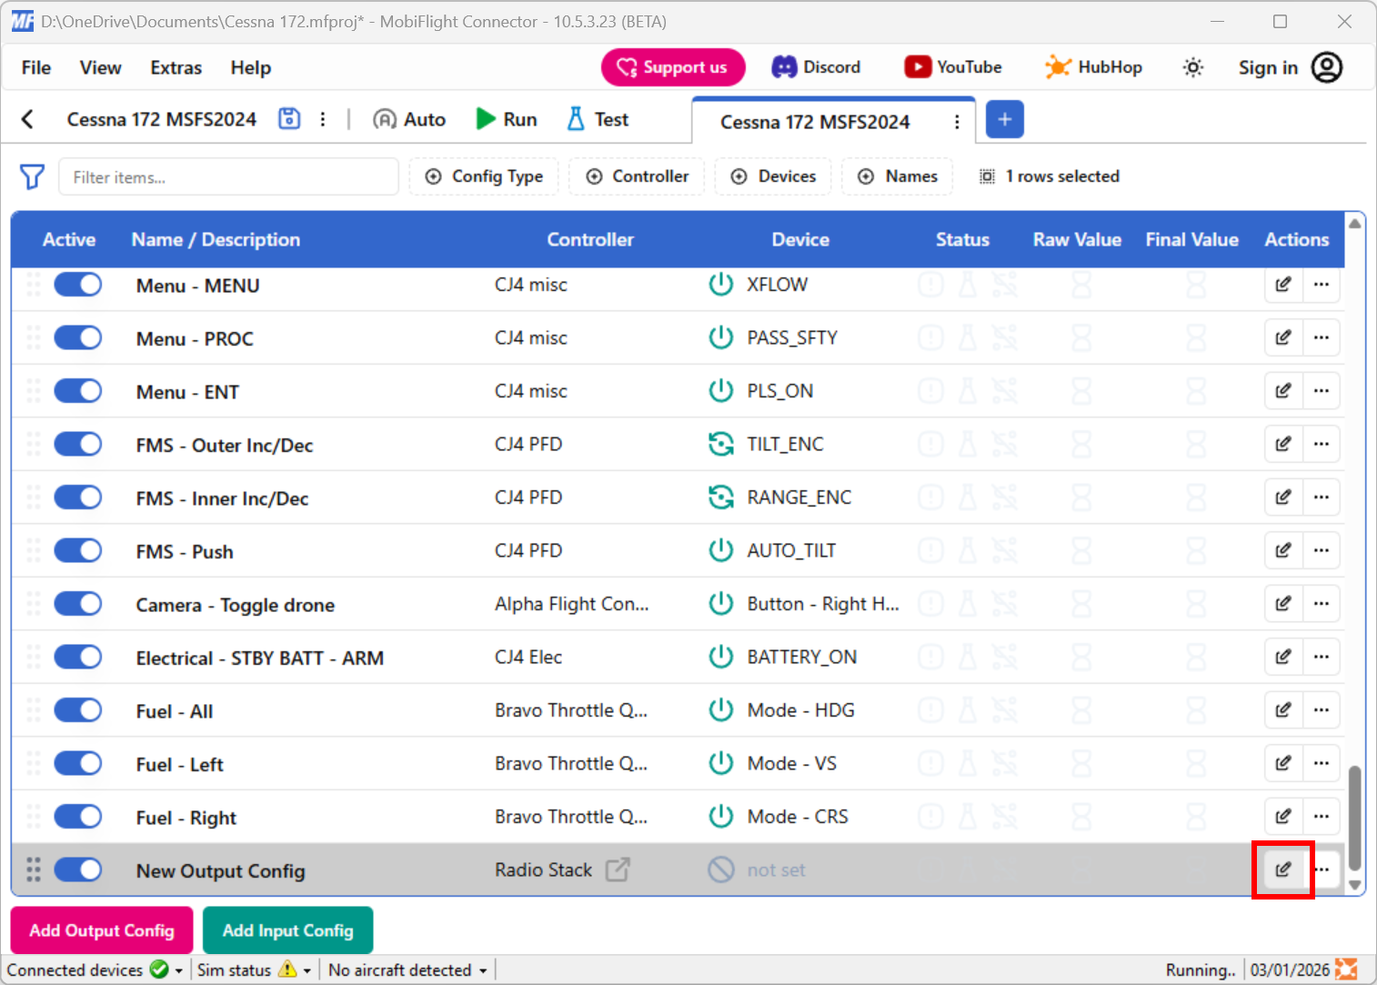Save the Cessna 172 project (save icon)

click(289, 118)
